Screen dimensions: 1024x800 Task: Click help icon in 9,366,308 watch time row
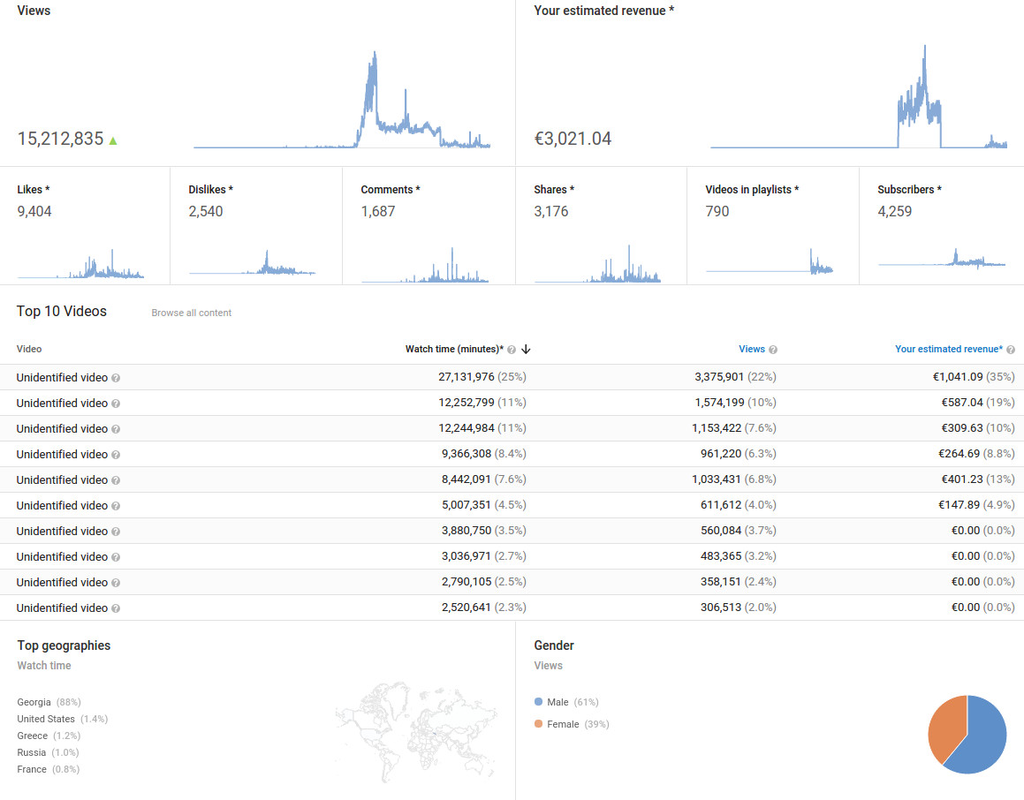pos(116,455)
